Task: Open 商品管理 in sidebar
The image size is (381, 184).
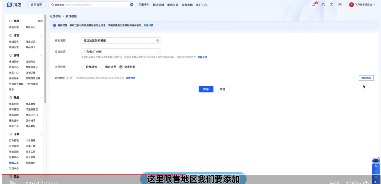Action: (31, 104)
